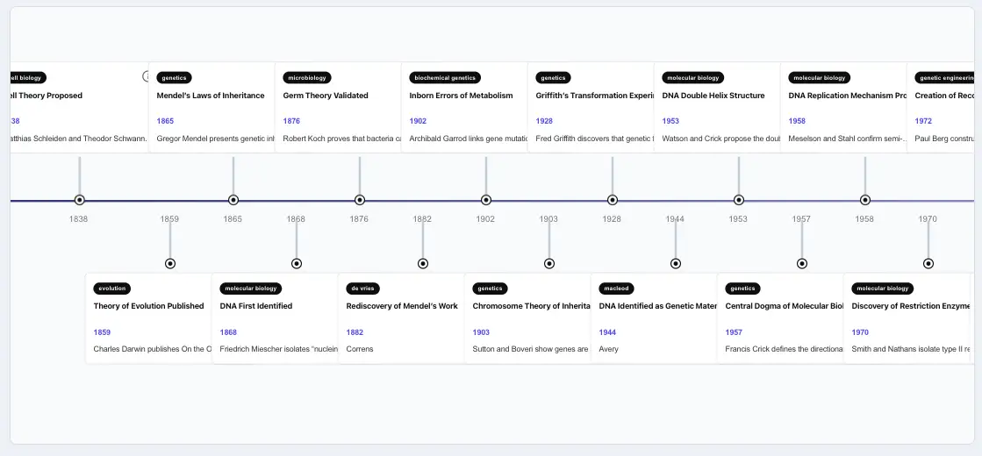
Task: Click the DNA Double Helix Structure title
Action: [713, 96]
